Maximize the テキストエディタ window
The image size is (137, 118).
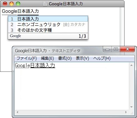tap(116, 49)
